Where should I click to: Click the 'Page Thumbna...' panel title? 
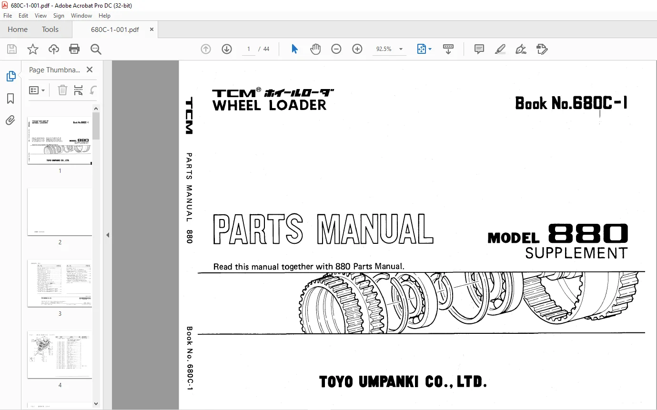click(55, 70)
